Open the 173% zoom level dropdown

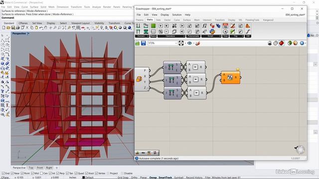(176, 43)
